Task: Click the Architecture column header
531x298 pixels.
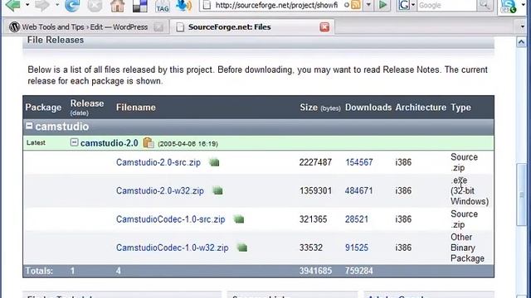Action: click(421, 108)
